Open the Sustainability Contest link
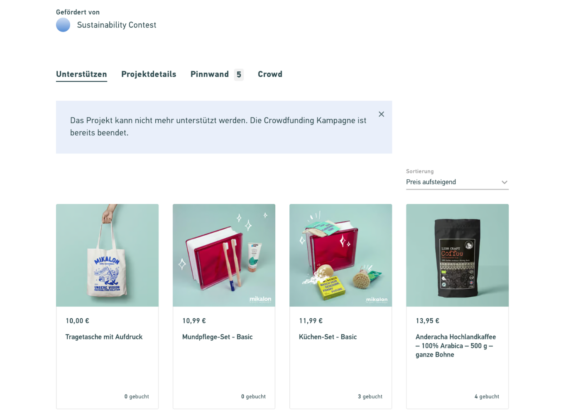The image size is (573, 415). point(117,25)
